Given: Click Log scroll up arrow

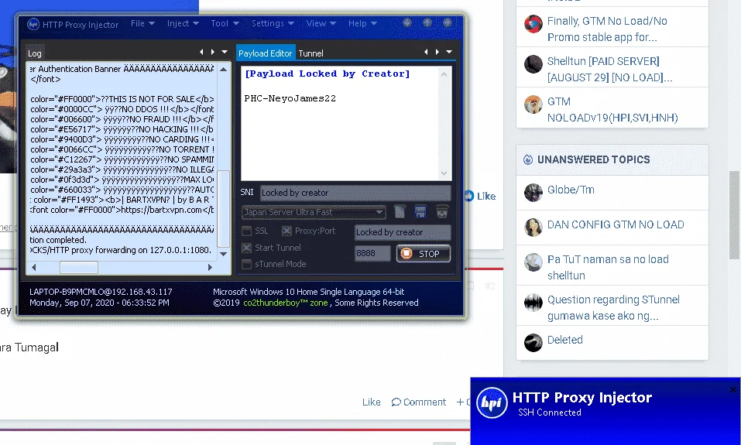Looking at the screenshot, I should 224,70.
